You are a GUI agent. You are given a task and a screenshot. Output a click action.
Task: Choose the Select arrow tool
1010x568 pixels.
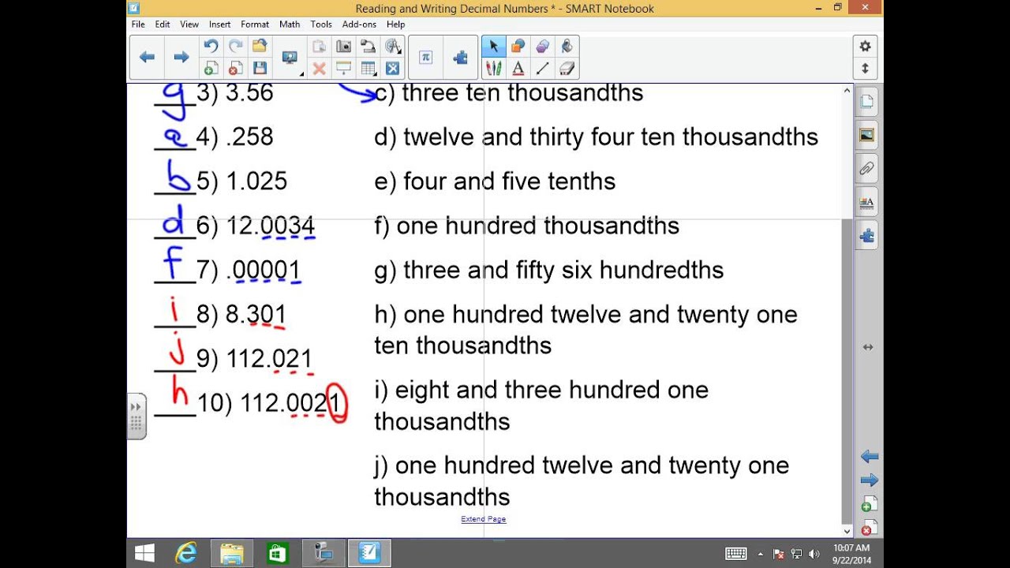tap(494, 47)
